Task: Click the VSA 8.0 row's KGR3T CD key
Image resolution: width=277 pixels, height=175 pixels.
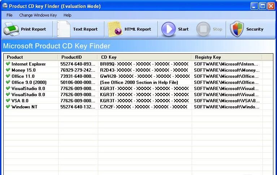Action: click(x=144, y=101)
